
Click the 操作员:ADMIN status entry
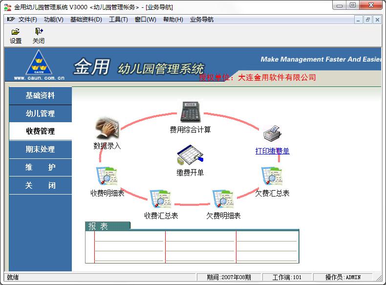[343, 277]
